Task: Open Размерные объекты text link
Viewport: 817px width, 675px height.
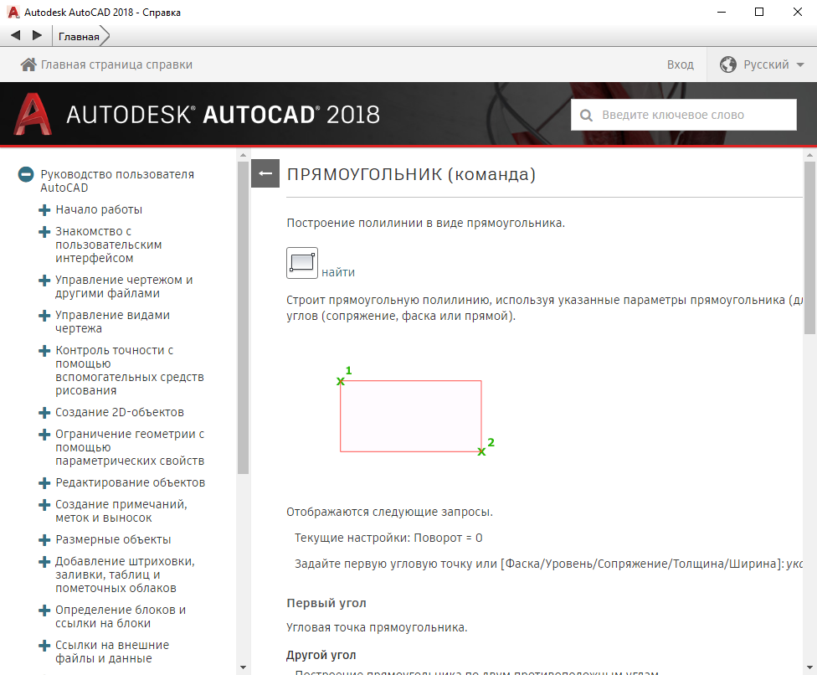Action: tap(113, 539)
